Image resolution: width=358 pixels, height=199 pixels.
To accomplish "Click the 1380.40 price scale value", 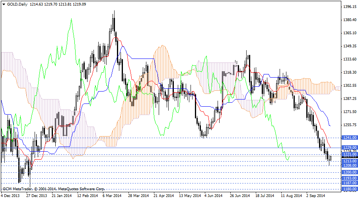I will click(x=350, y=20).
